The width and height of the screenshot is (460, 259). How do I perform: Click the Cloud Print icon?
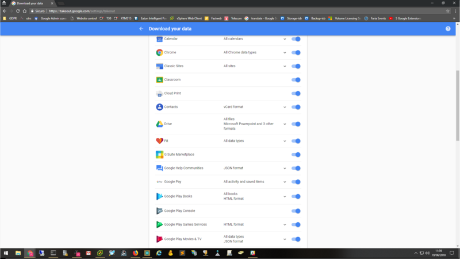(159, 94)
